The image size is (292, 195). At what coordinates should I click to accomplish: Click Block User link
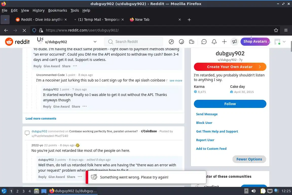pos(204,123)
